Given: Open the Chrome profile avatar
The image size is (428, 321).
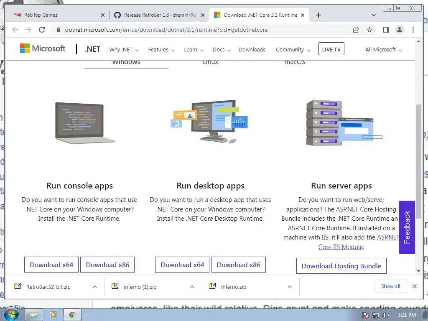Looking at the screenshot, I should coord(399,30).
